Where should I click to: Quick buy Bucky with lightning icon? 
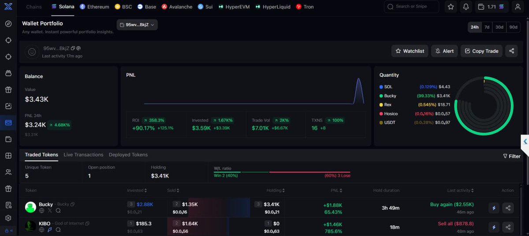(x=494, y=208)
